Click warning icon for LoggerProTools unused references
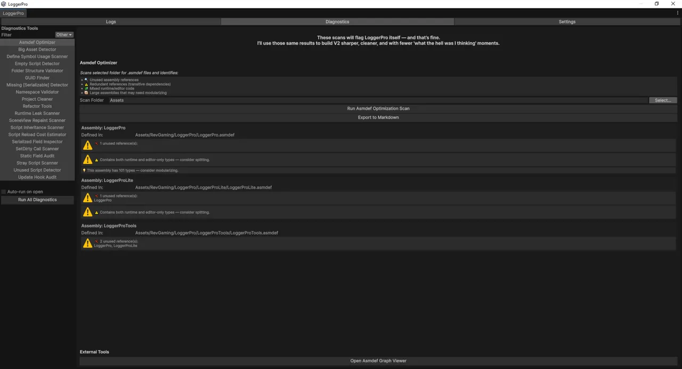 [x=88, y=243]
